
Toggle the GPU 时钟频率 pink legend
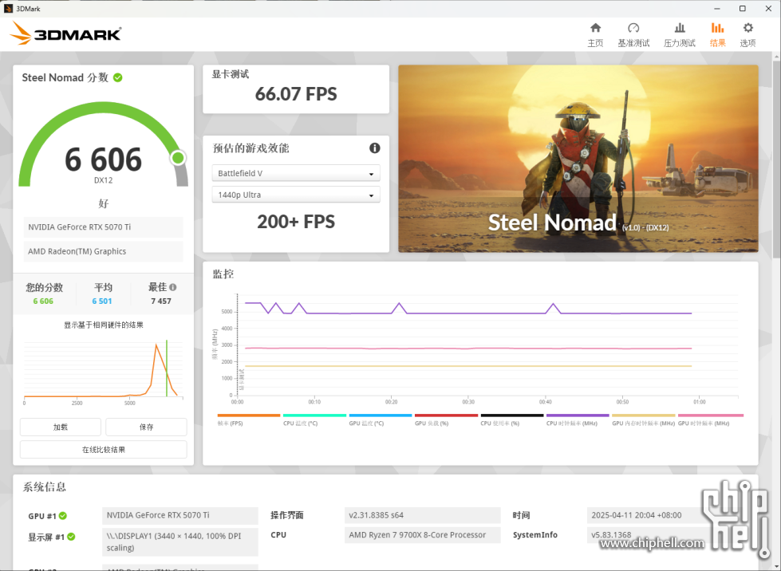tap(710, 419)
